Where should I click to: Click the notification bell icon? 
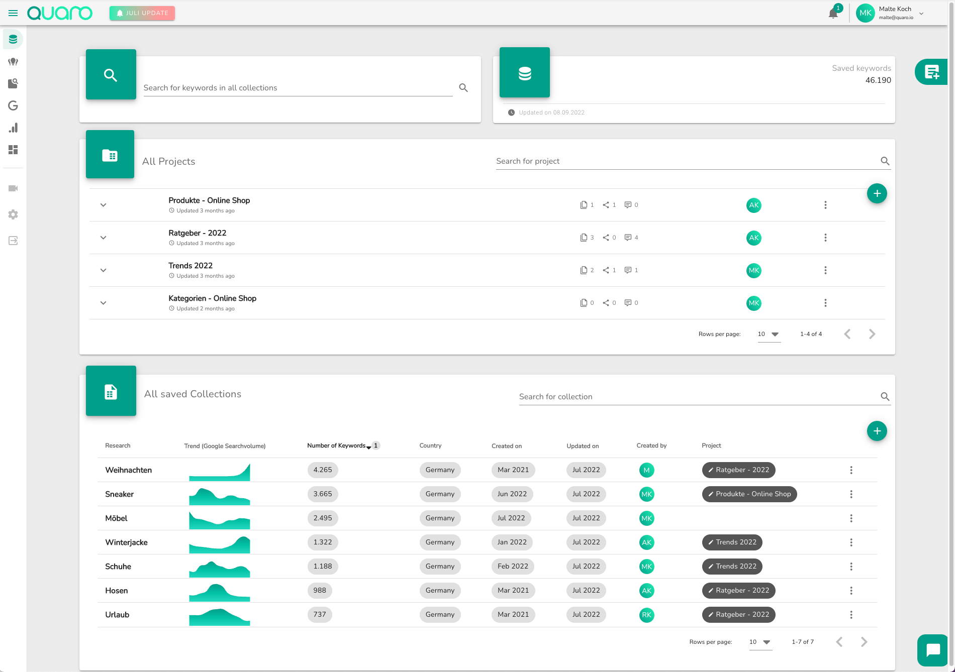pos(833,14)
